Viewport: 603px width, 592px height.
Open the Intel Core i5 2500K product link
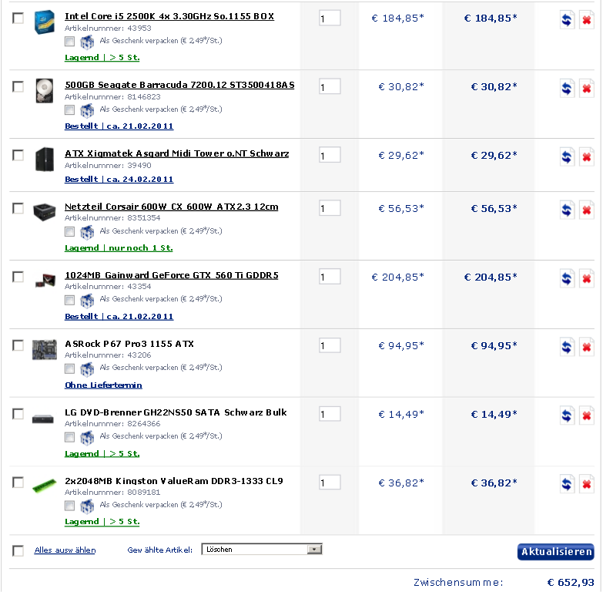(169, 16)
